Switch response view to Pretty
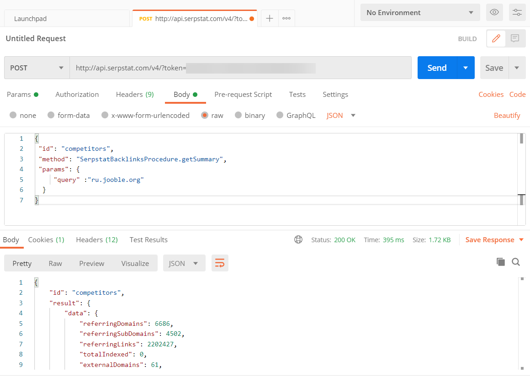Screen dimensions: 530x377 click(22, 263)
